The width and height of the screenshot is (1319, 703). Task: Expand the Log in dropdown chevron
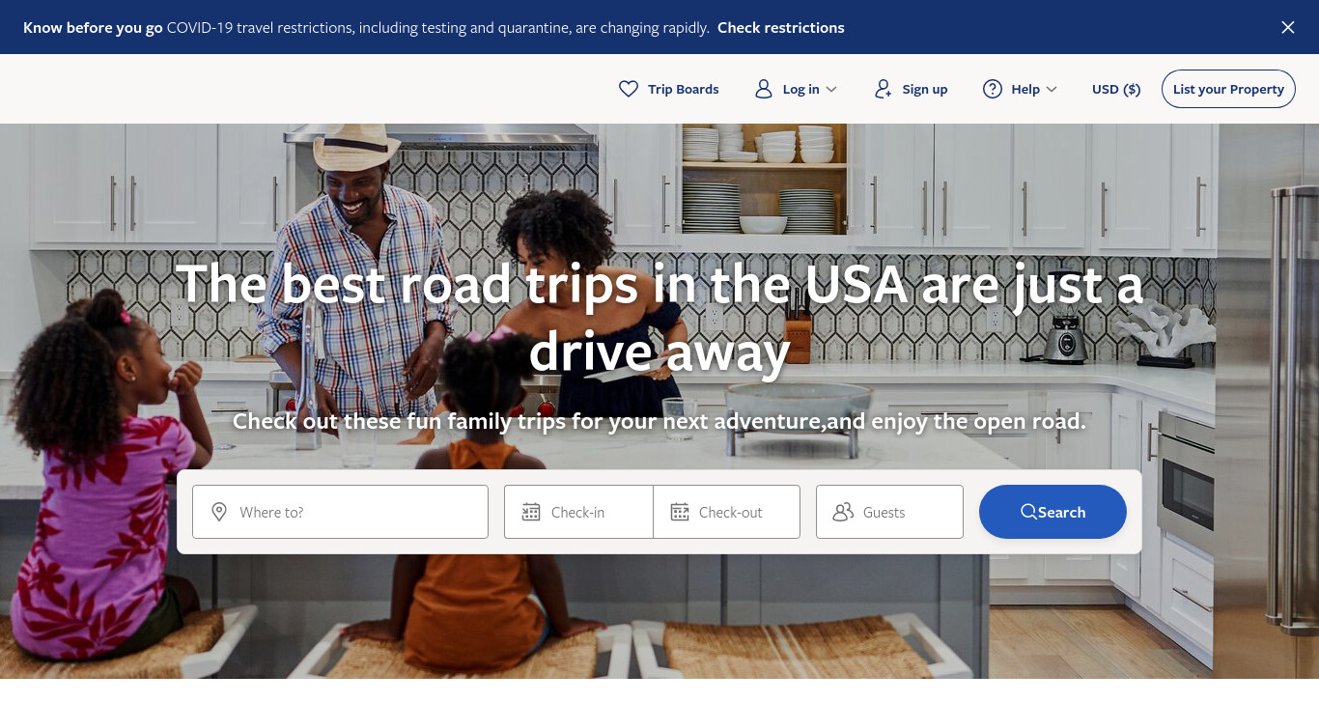click(831, 89)
